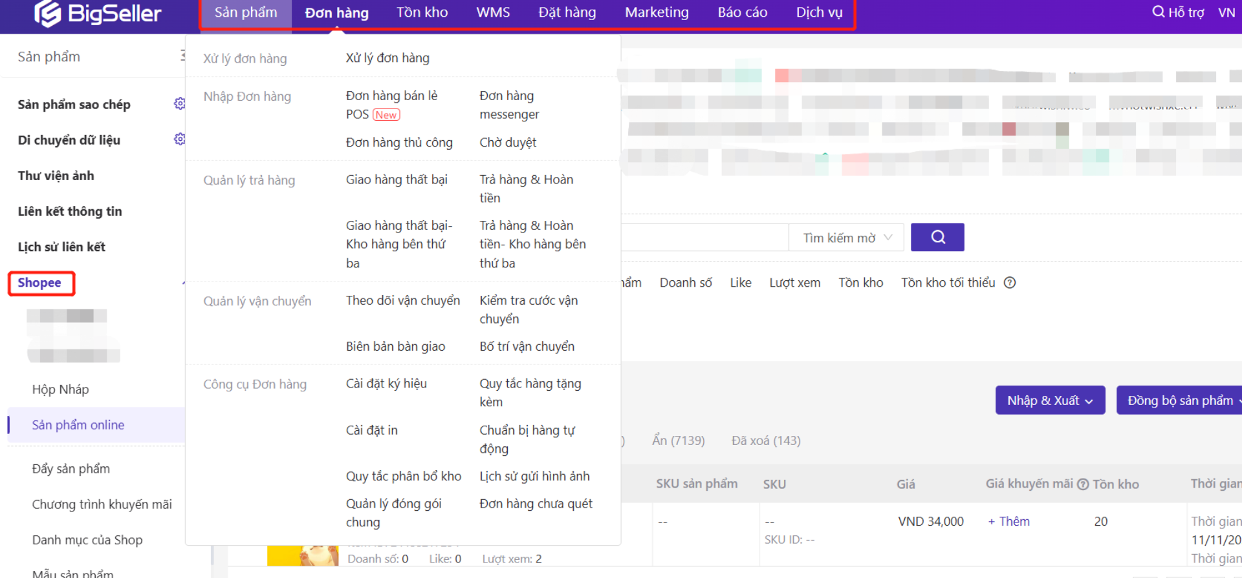Open the Dịch vụ top menu

pyautogui.click(x=819, y=12)
